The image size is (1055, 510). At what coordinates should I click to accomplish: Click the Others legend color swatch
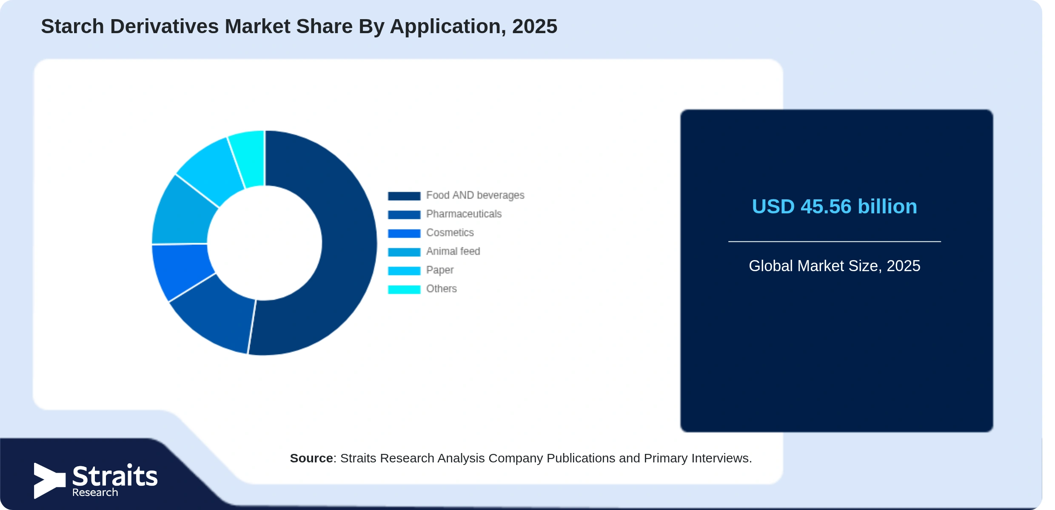(x=404, y=289)
